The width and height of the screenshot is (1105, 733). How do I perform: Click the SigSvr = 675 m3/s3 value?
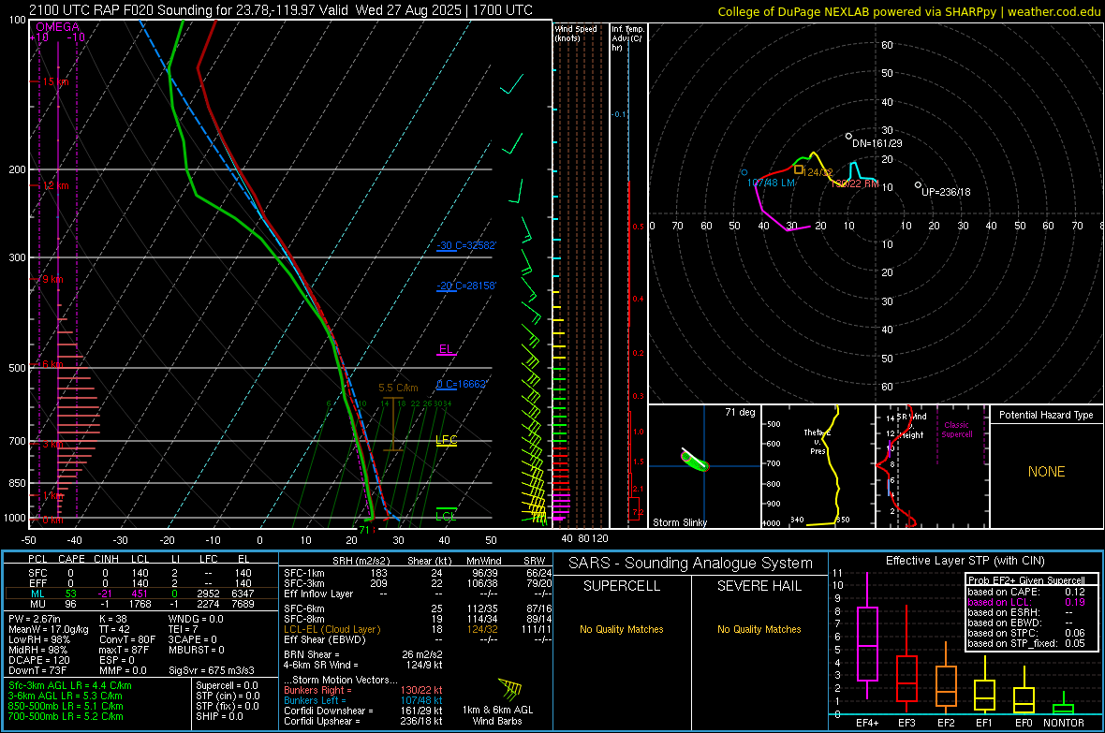[212, 671]
